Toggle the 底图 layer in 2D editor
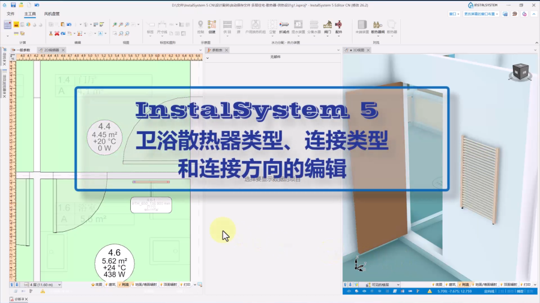Viewport: 540px width, 303px height. (x=97, y=285)
